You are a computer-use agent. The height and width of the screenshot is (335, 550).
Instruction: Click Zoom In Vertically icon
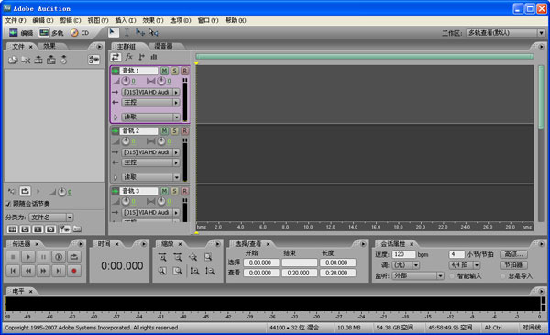(x=194, y=271)
